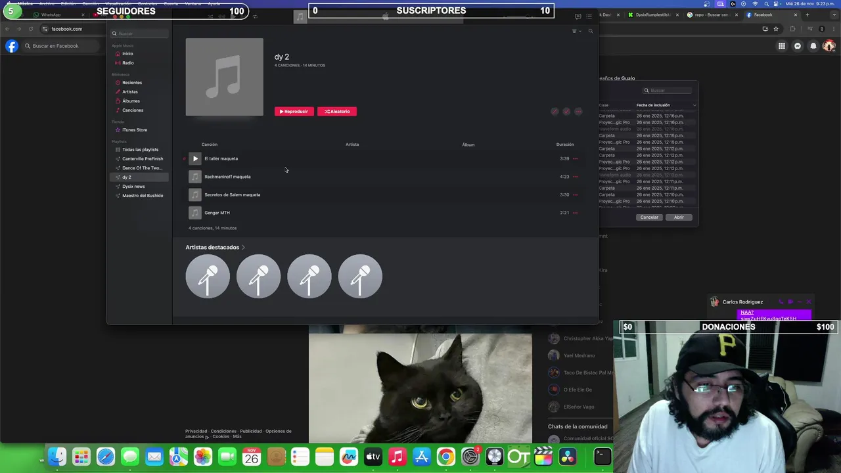841x473 pixels.
Task: Open the Maestro del Bushido playlist
Action: click(x=142, y=196)
